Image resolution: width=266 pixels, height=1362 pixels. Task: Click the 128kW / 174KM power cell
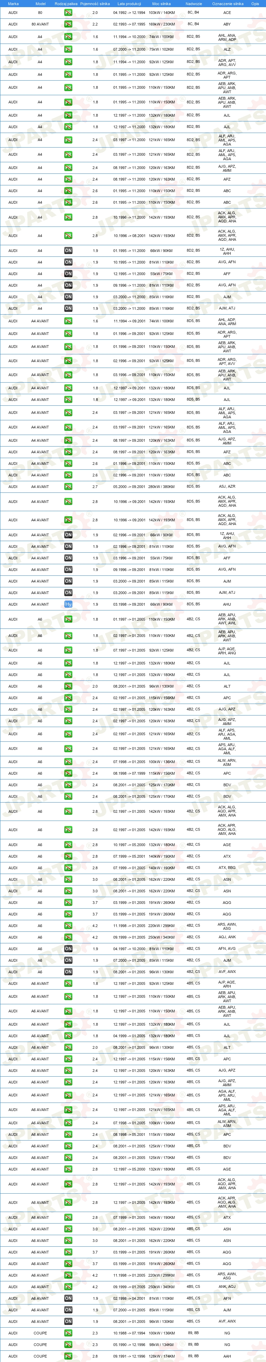coord(162,1357)
